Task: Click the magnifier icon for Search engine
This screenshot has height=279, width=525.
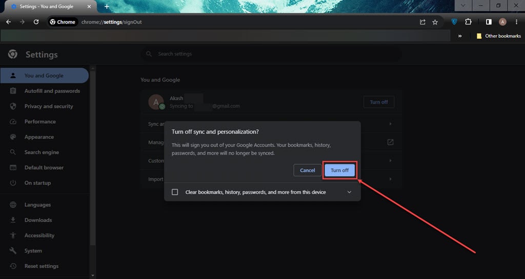Action: click(x=13, y=152)
